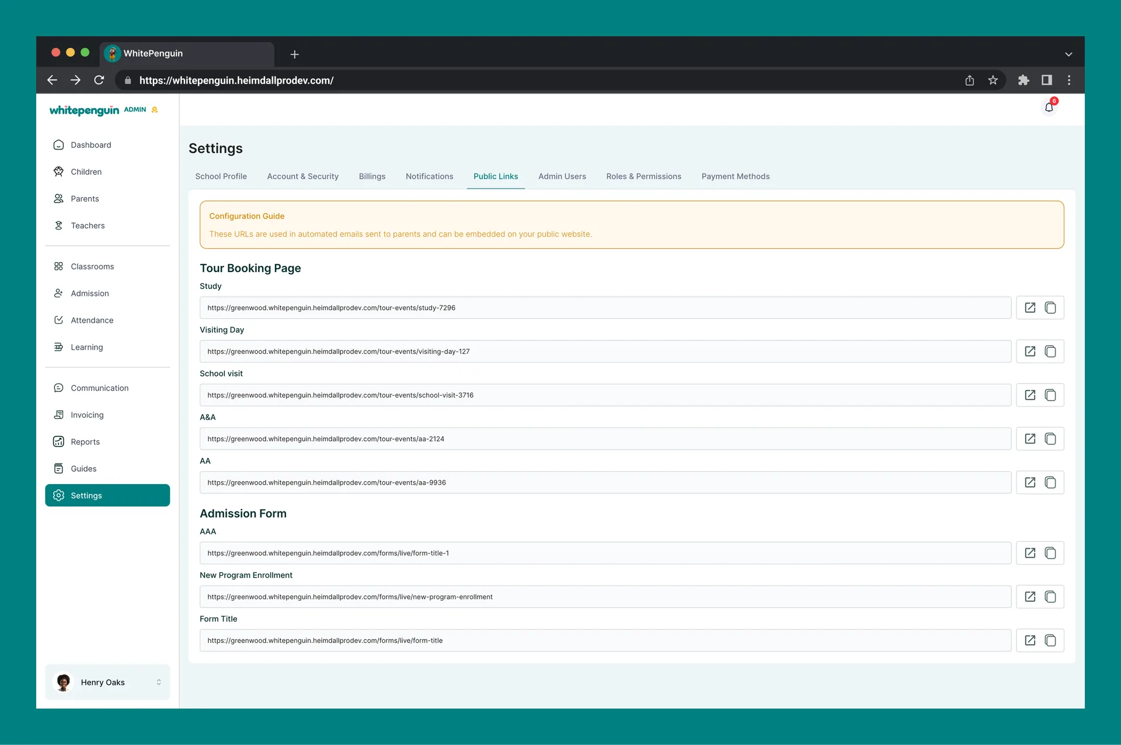Copy the Form Title URL
The height and width of the screenshot is (745, 1121).
point(1050,640)
